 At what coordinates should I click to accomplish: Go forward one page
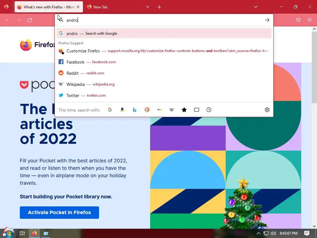19,20
